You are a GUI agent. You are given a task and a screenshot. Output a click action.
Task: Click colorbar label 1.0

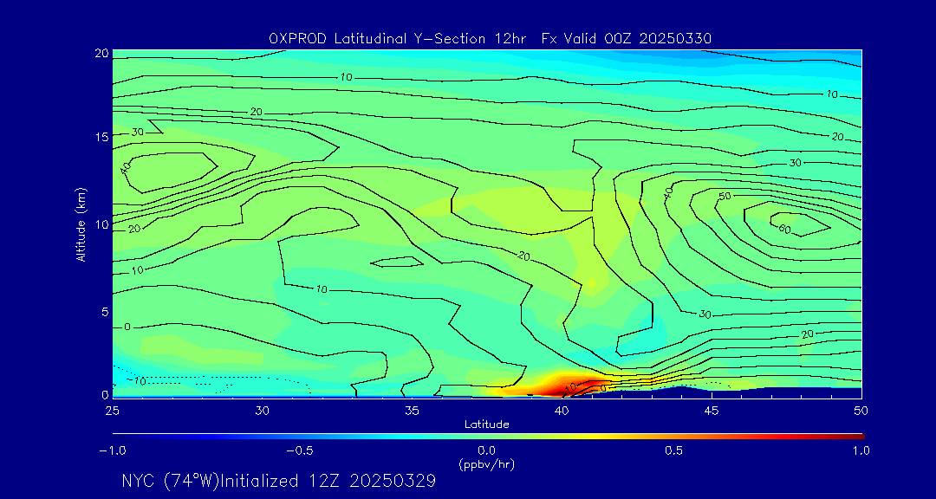(861, 450)
